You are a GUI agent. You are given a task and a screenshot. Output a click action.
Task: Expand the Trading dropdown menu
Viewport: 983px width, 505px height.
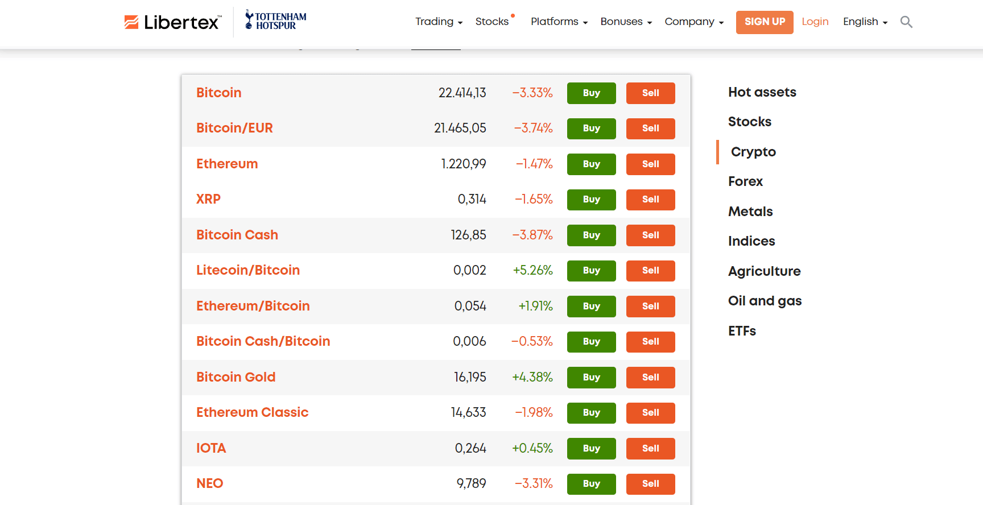point(439,22)
